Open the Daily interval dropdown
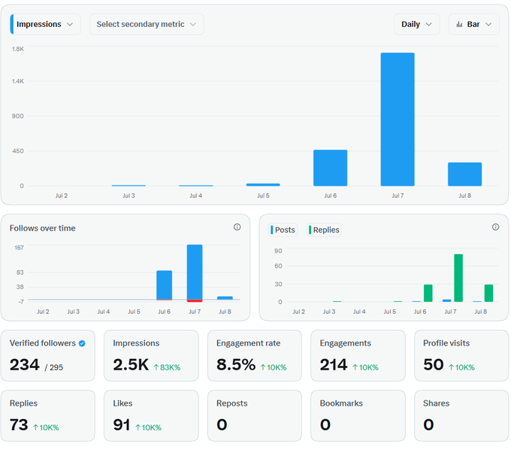This screenshot has width=511, height=456. pyautogui.click(x=417, y=25)
